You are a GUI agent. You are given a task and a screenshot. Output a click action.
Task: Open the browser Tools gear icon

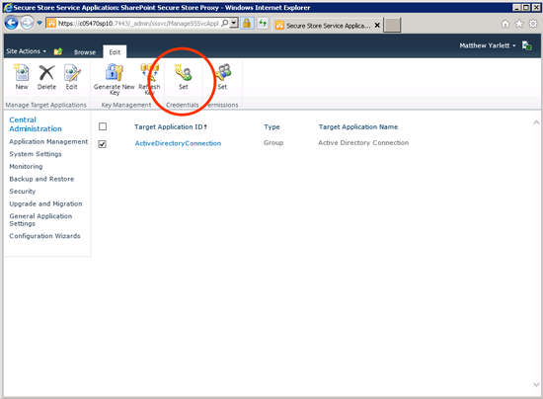point(533,24)
